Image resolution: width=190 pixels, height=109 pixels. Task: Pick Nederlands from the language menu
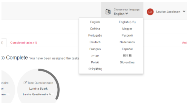(127, 42)
